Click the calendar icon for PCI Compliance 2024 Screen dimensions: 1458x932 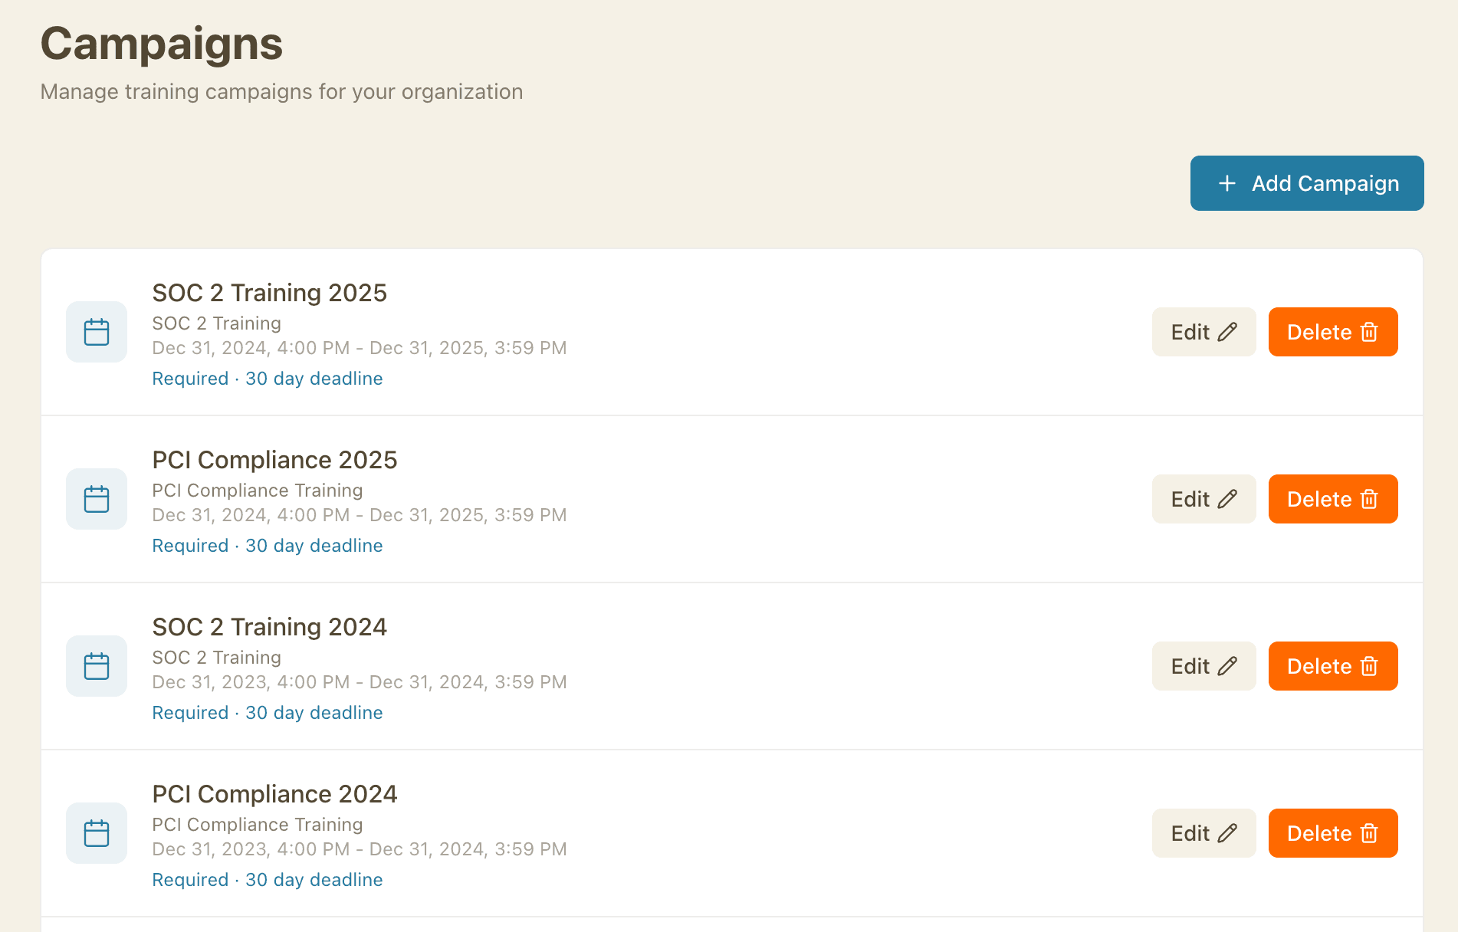96,832
